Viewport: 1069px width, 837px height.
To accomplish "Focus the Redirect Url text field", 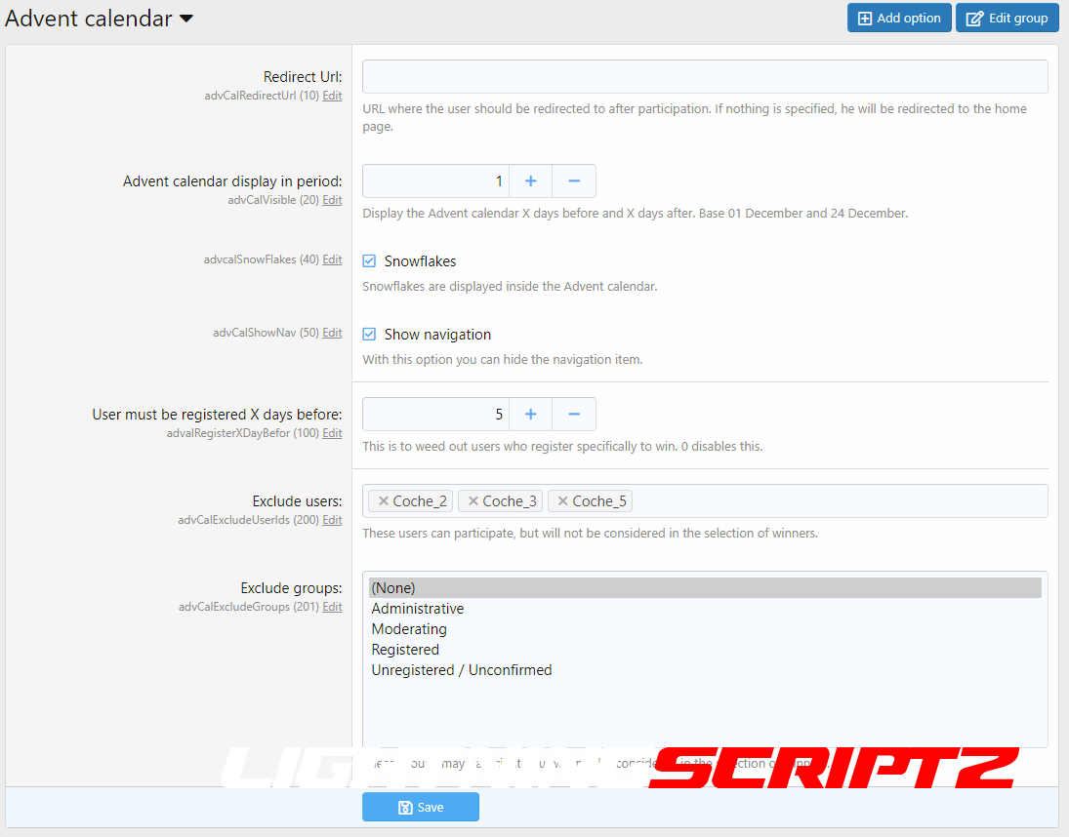I will coord(705,76).
